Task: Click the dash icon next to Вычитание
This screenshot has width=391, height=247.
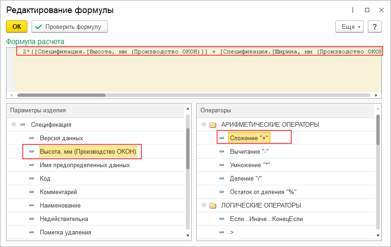Action: [x=222, y=152]
